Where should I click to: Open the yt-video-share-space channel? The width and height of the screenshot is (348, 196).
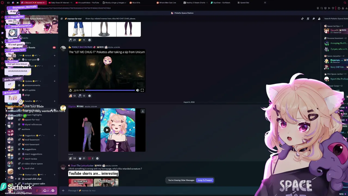coord(32,164)
